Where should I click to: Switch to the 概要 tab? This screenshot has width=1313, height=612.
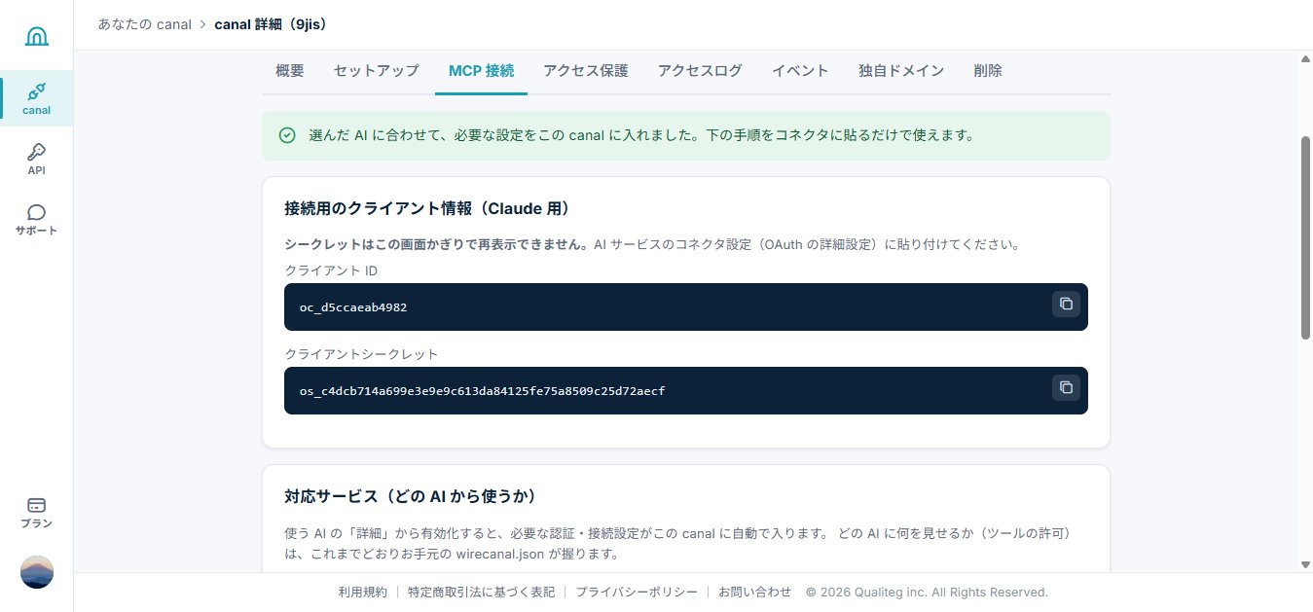pyautogui.click(x=290, y=71)
